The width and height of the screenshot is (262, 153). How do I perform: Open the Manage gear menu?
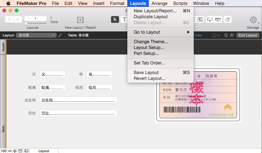[253, 20]
